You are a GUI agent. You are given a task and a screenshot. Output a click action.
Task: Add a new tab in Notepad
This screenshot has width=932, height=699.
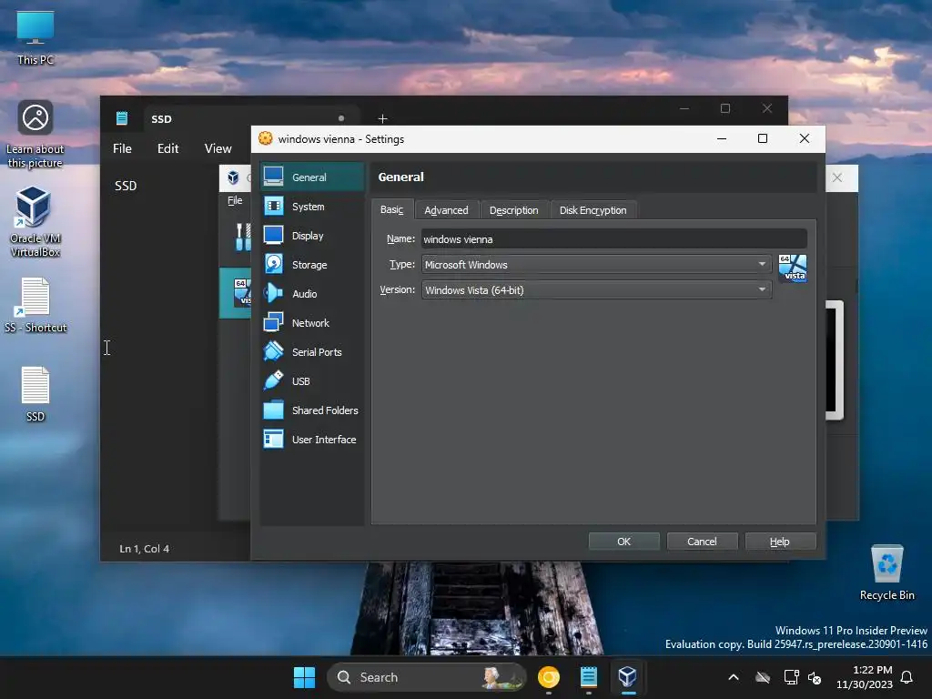(382, 119)
